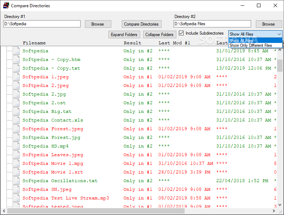The height and width of the screenshot is (215, 284).
Task: Open the Show All Files combo box
Action: [x=255, y=34]
